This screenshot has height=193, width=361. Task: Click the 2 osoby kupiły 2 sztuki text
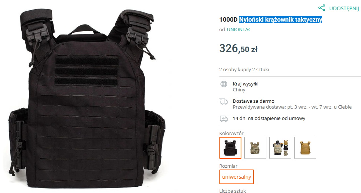[244, 70]
